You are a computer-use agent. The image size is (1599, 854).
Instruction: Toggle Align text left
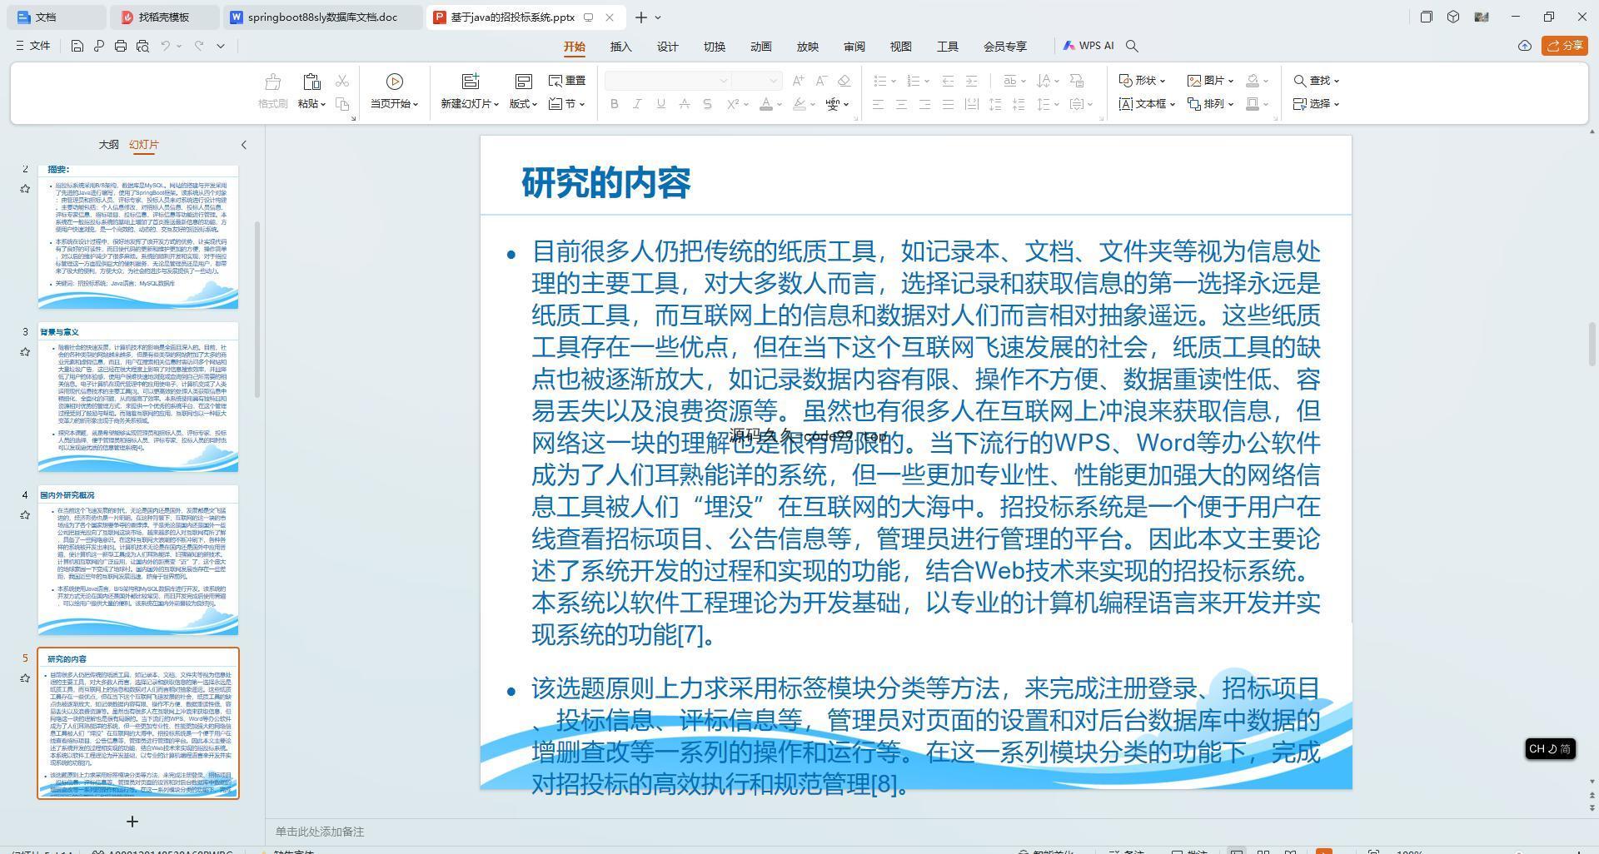pyautogui.click(x=878, y=104)
